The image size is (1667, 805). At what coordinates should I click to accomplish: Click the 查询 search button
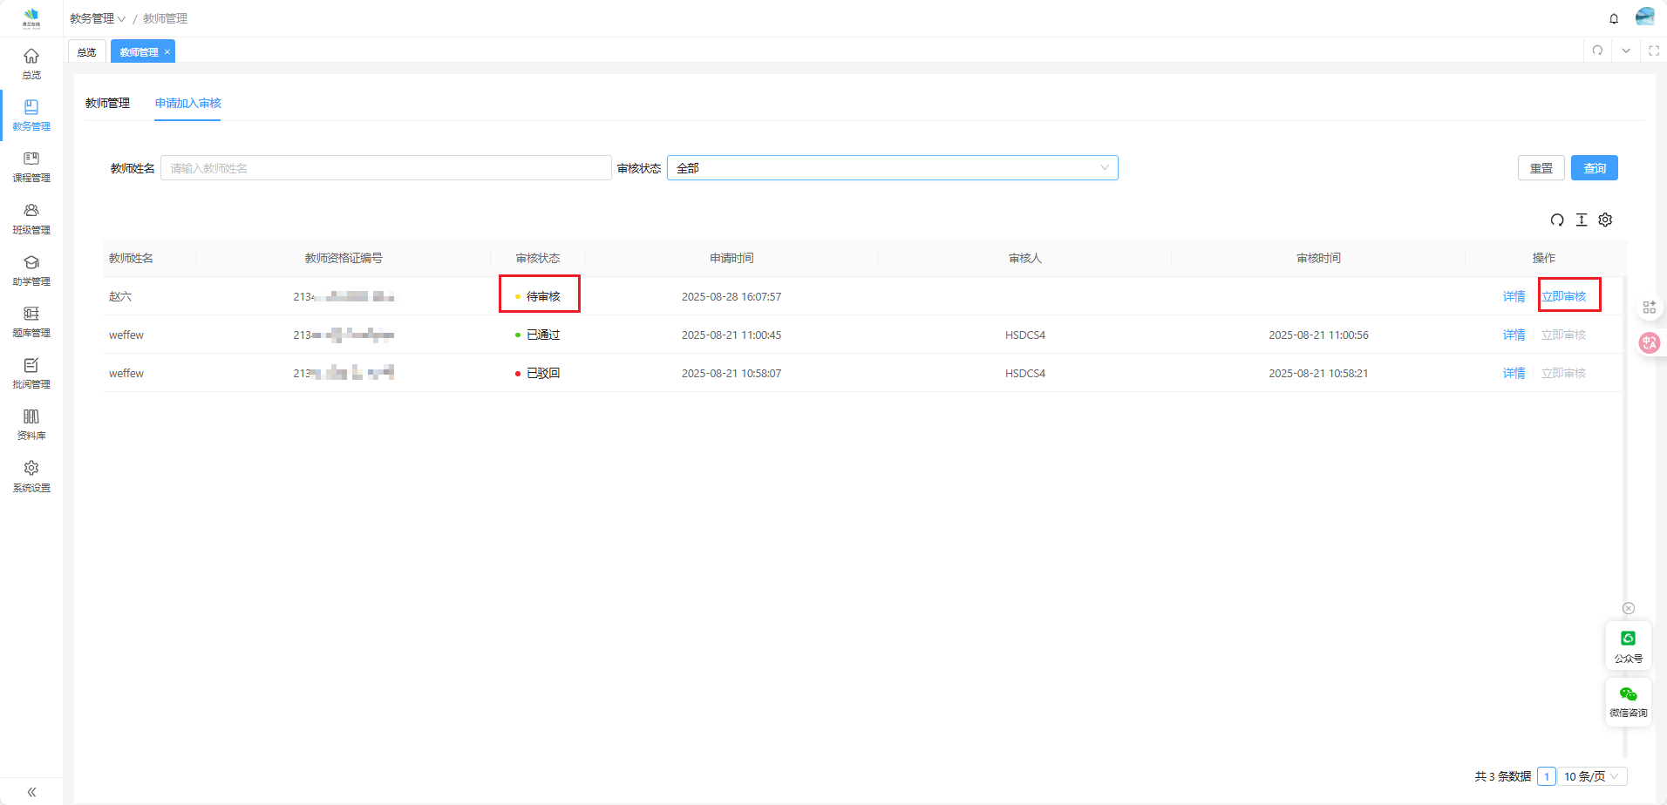coord(1594,168)
